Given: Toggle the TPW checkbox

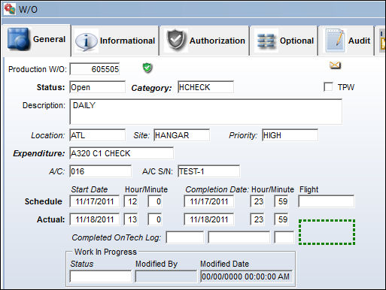Looking at the screenshot, I should click(x=328, y=87).
